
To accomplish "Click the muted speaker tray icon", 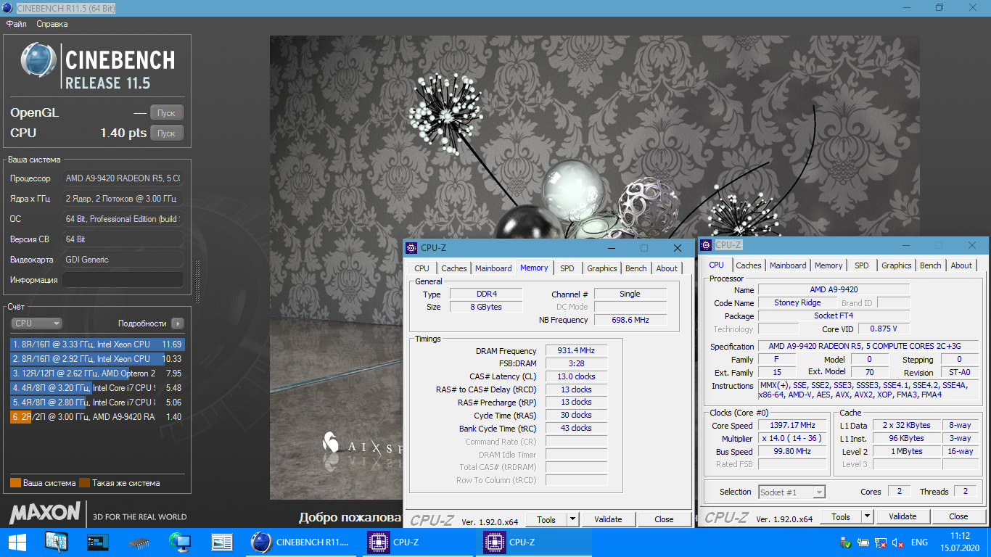I will coord(898,542).
